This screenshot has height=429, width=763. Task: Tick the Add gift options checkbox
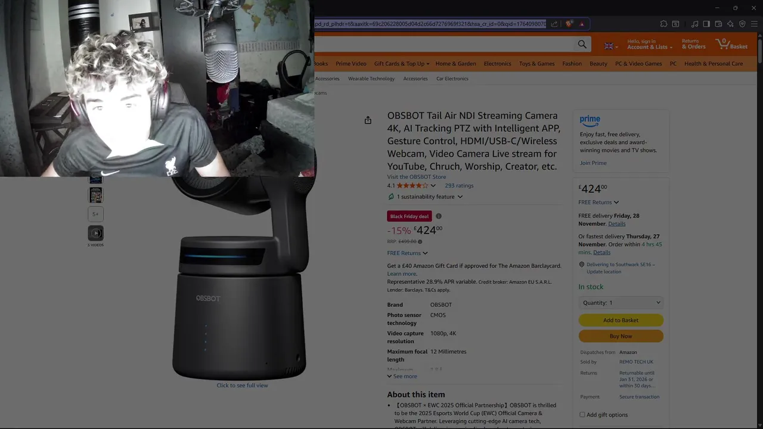[582, 415]
